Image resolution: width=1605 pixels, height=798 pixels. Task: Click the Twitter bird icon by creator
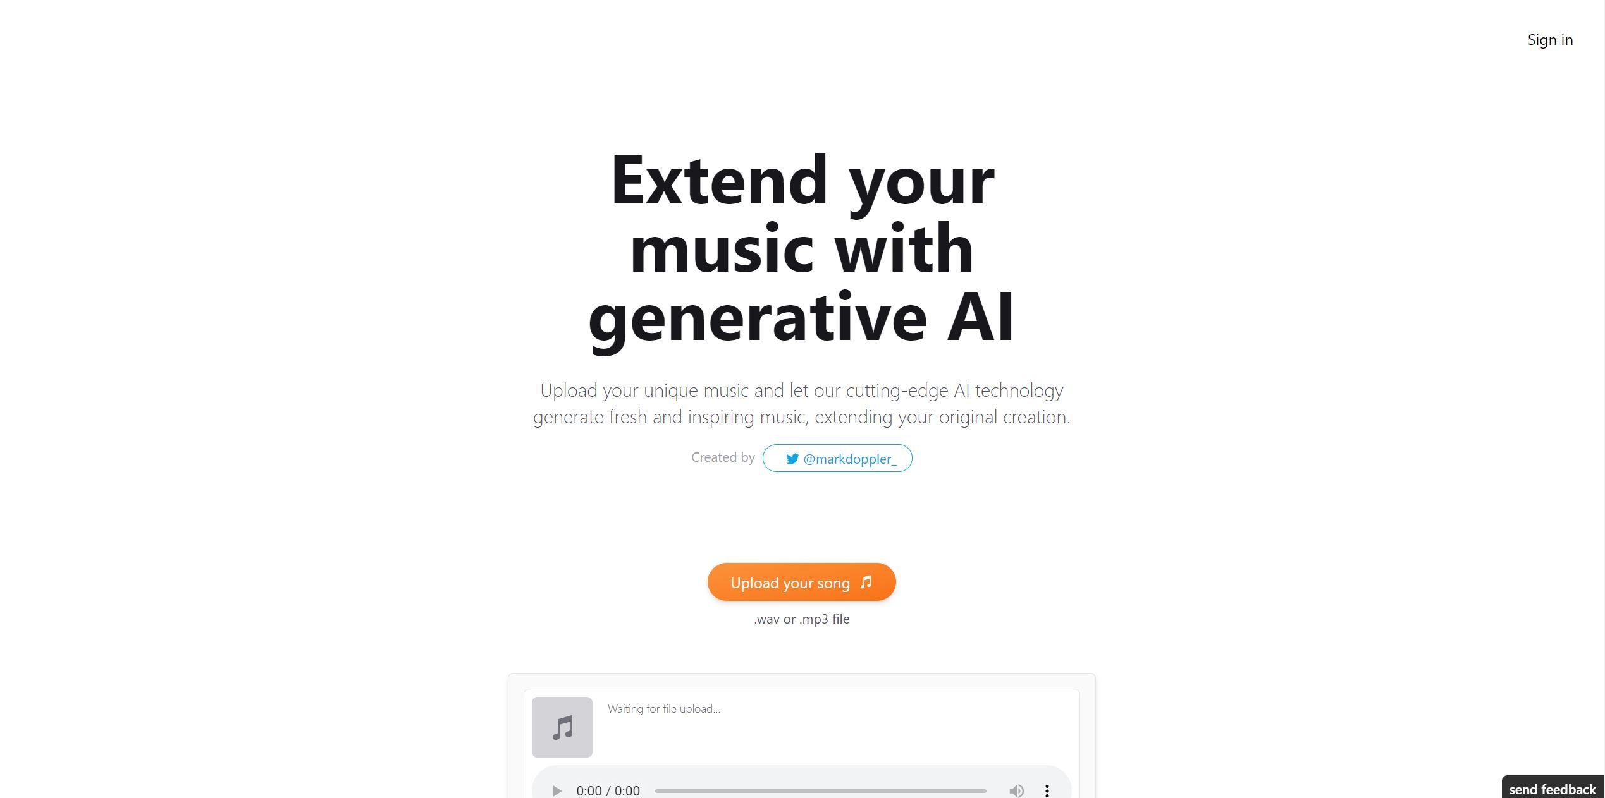[789, 458]
